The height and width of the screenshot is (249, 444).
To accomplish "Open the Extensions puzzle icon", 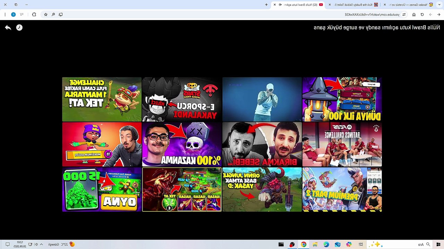I will pyautogui.click(x=34, y=15).
